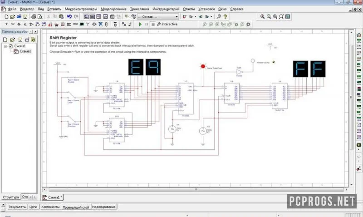
Task: Open the Grapher icon
Action: point(105,17)
